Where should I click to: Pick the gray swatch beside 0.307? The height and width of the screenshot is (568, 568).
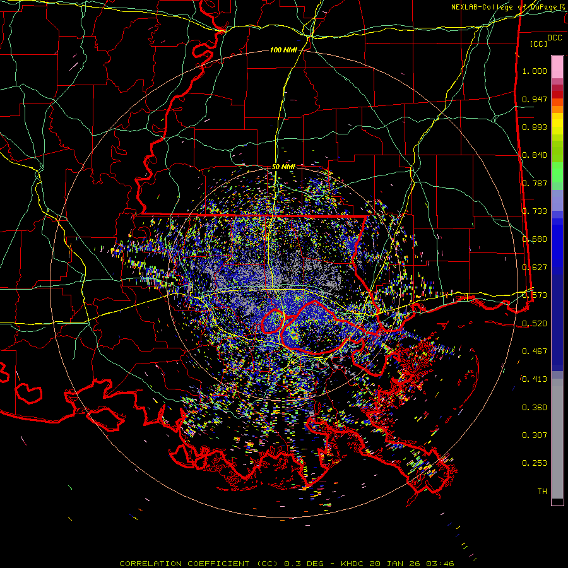(557, 439)
